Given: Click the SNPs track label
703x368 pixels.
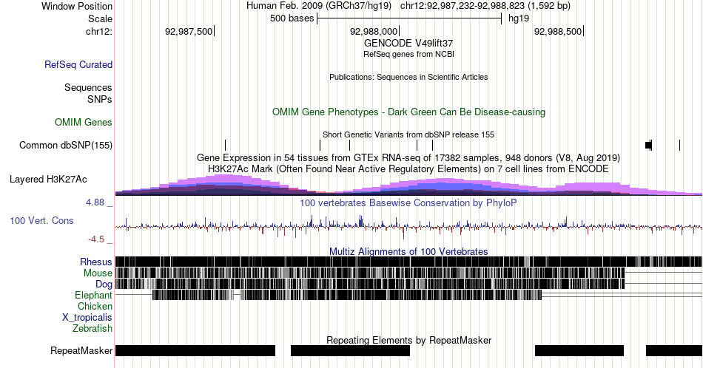Looking at the screenshot, I should coord(100,99).
